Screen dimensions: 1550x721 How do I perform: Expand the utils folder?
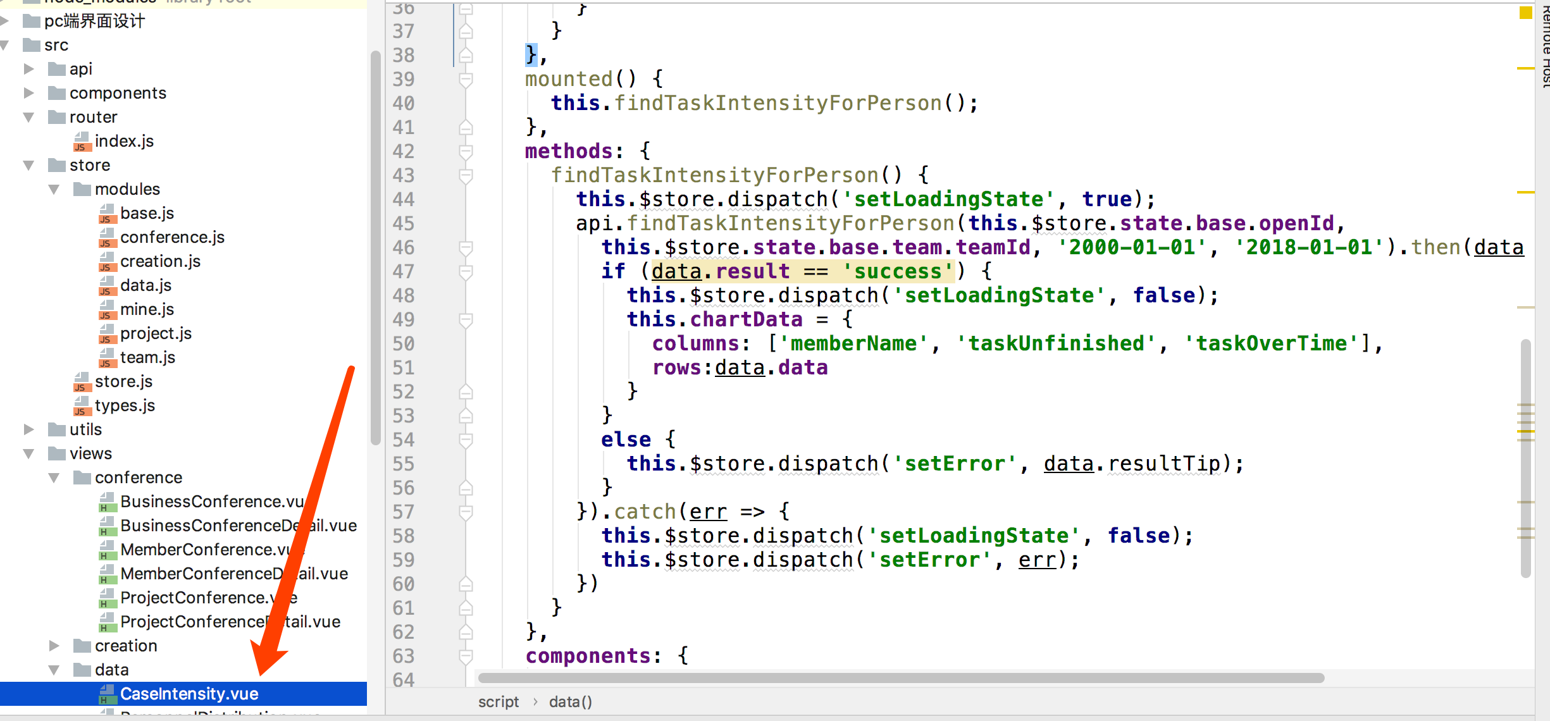click(28, 429)
